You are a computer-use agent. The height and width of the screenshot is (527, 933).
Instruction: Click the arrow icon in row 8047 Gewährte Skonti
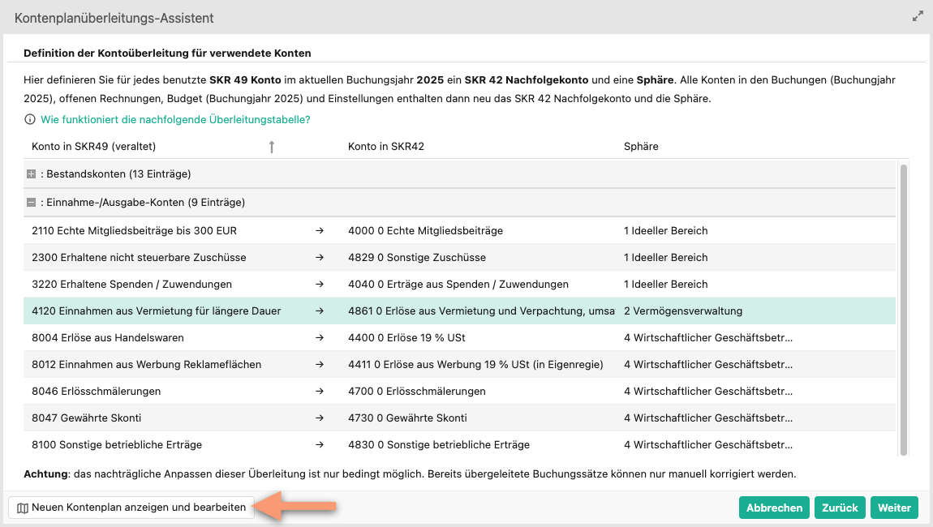[x=320, y=418]
